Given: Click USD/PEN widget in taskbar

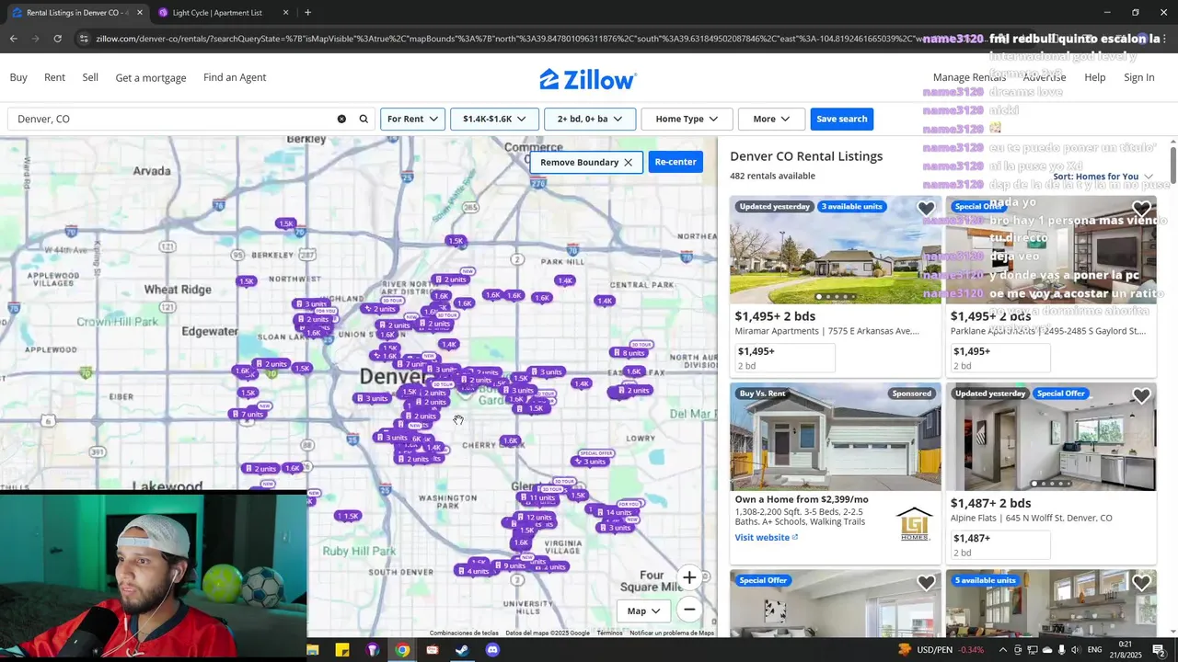Looking at the screenshot, I should click(x=941, y=650).
